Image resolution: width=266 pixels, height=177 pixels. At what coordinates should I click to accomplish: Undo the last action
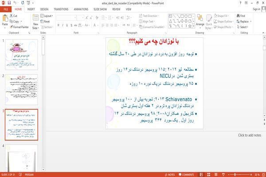pyautogui.click(x=15, y=3)
